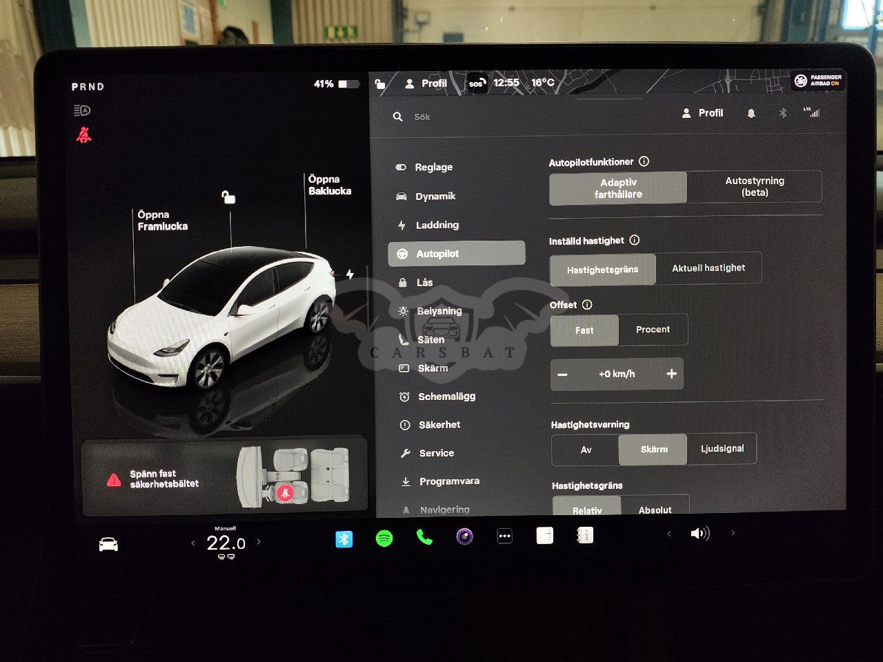
Task: Increase speed offset with plus button
Action: click(x=671, y=374)
